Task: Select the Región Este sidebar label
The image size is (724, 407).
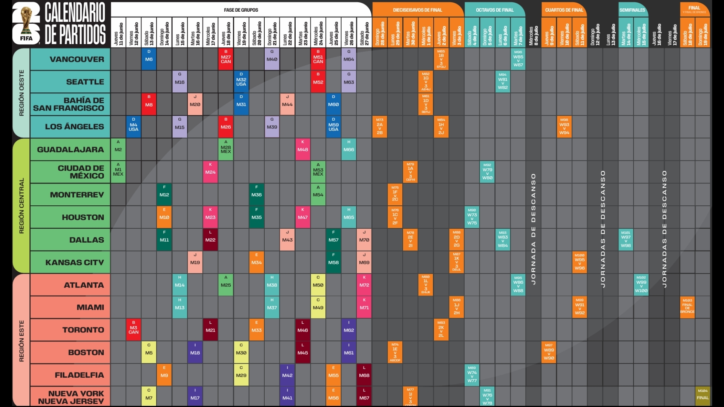Action: click(21, 341)
